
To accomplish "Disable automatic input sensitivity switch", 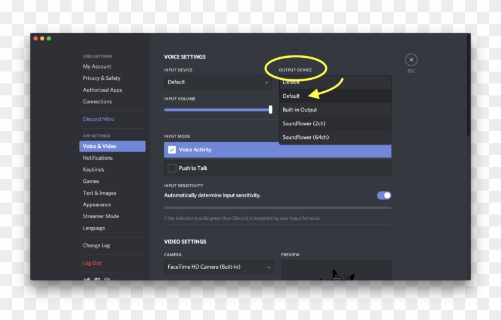I will coord(384,195).
